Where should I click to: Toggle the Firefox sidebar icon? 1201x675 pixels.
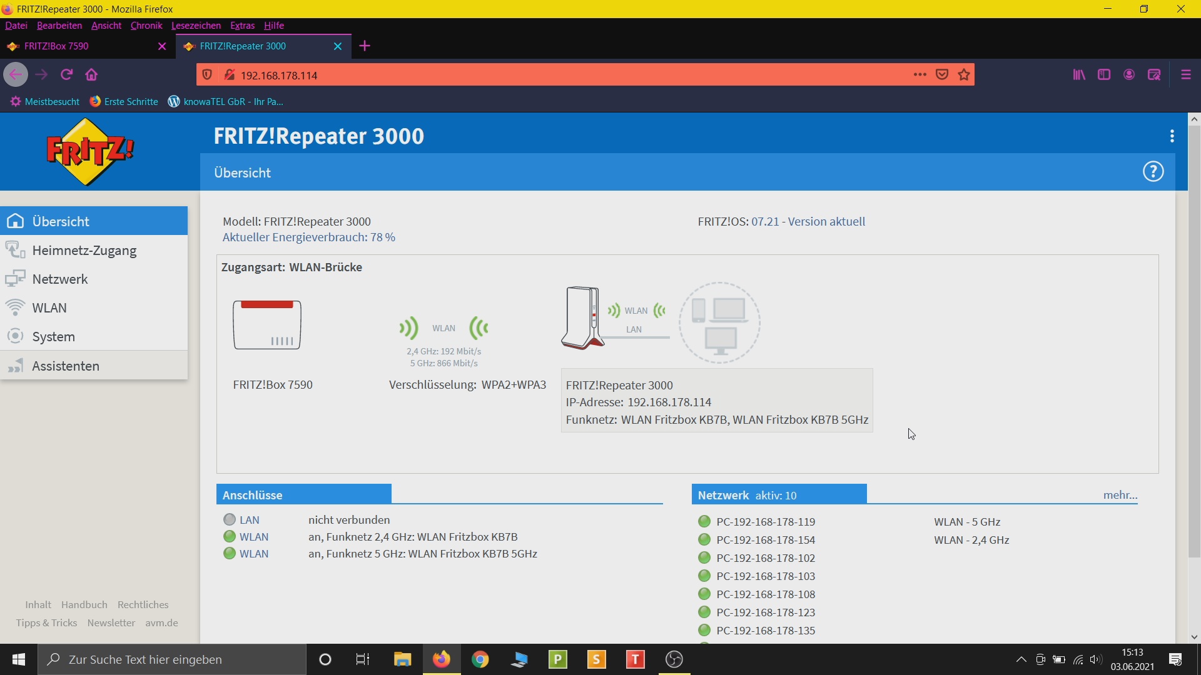[1104, 74]
